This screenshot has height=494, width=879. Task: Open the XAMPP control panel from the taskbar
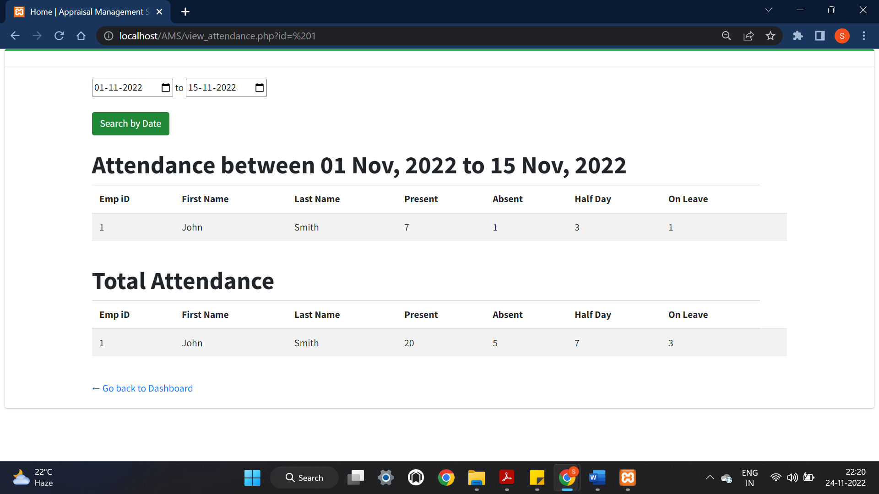pyautogui.click(x=627, y=477)
